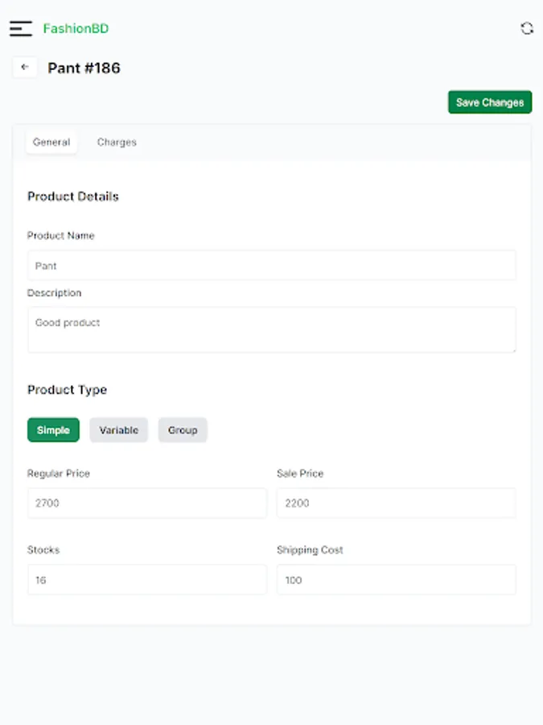This screenshot has height=725, width=543.
Task: Click the refresh icon at top right
Action: 527,29
